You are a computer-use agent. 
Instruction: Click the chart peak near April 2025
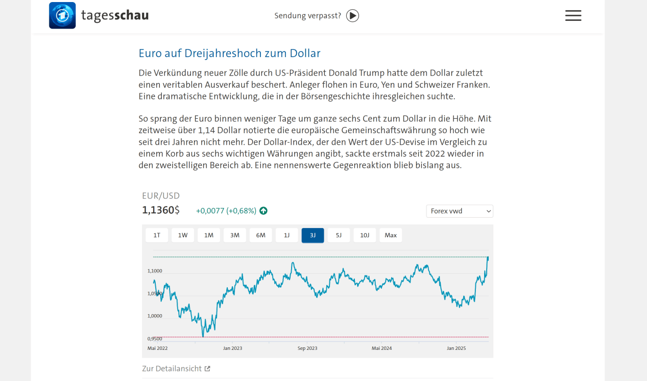point(488,258)
